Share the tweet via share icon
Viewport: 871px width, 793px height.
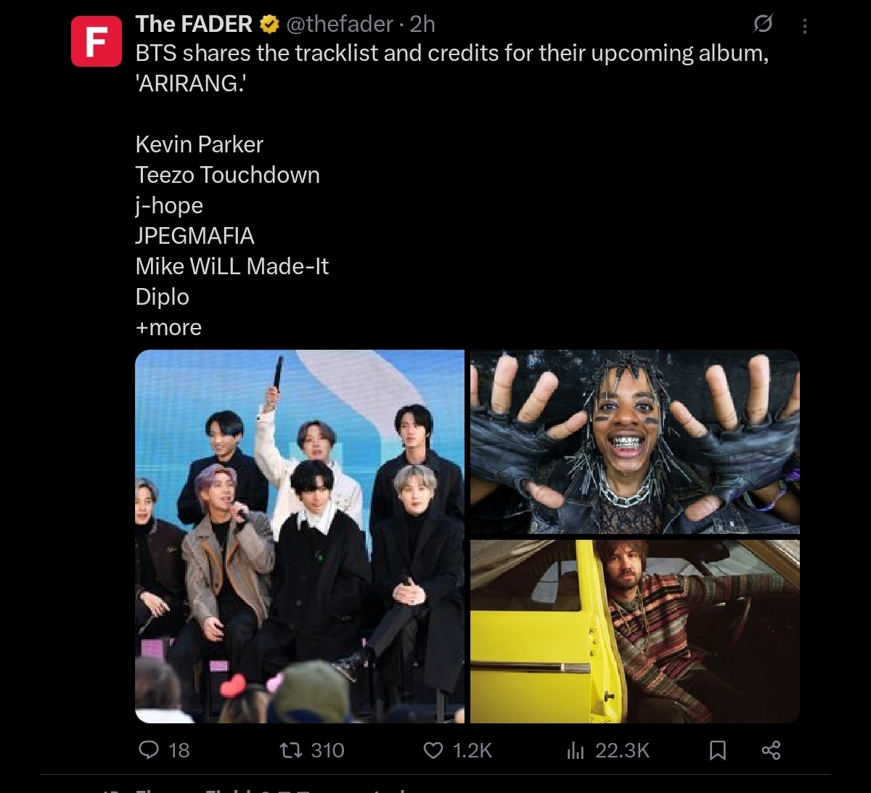(771, 750)
